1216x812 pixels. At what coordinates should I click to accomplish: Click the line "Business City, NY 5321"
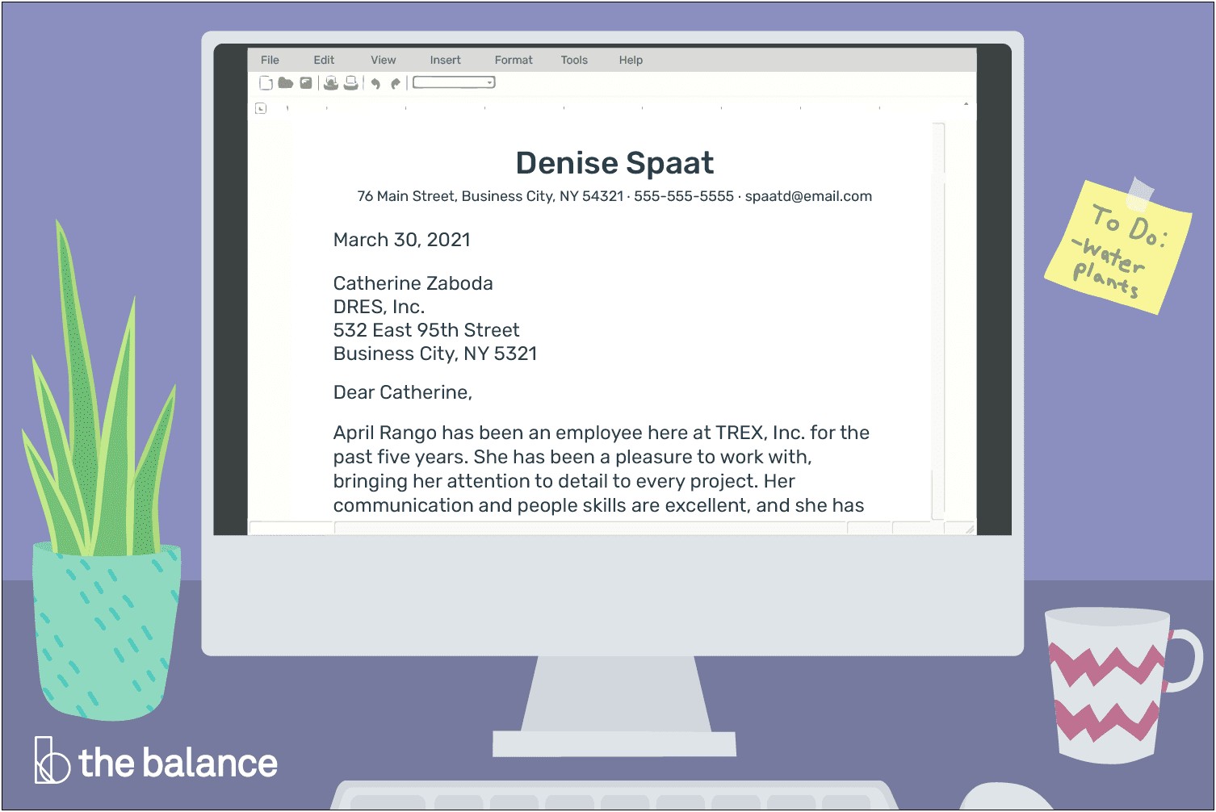tap(435, 354)
